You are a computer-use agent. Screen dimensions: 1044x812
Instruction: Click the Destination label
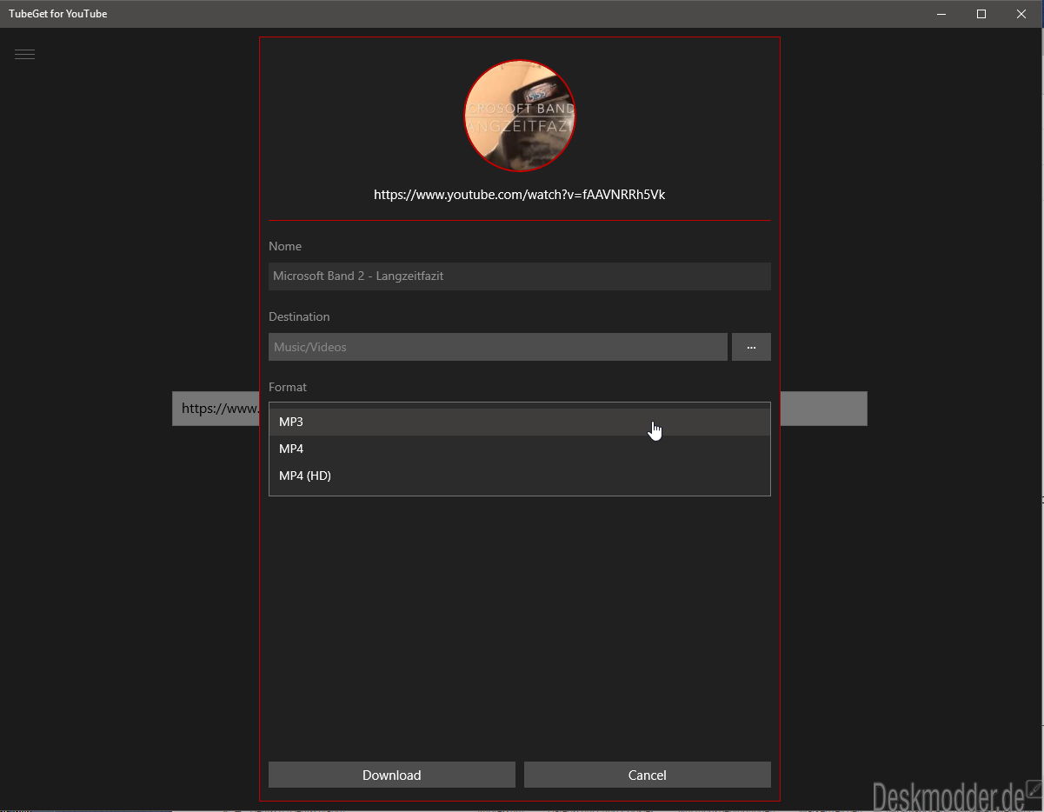(299, 316)
